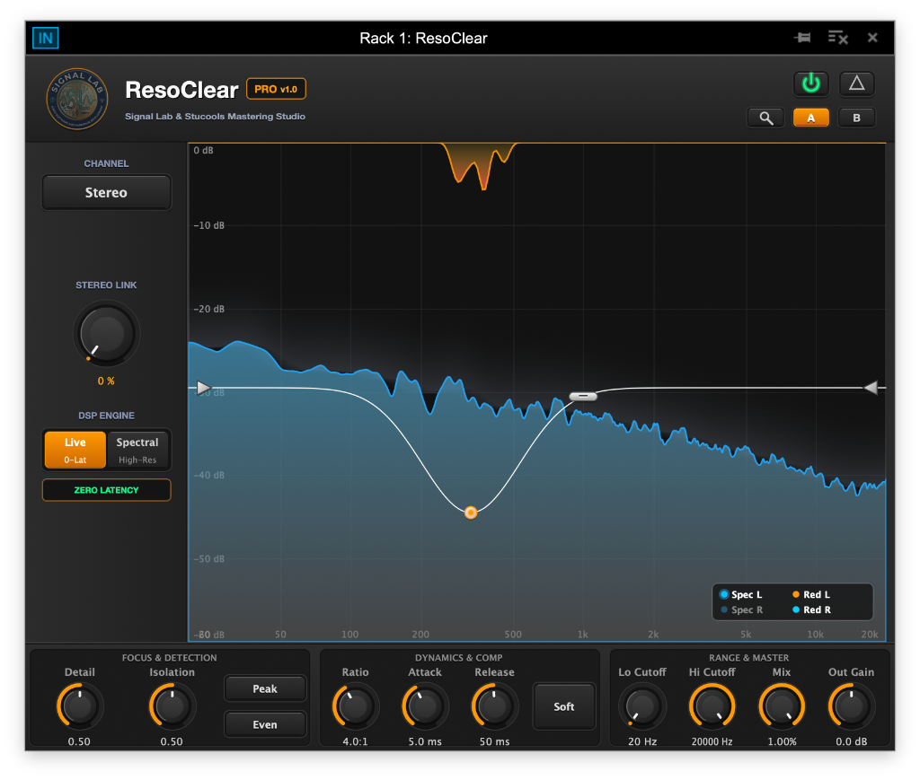Click the Release knob
This screenshot has width=920, height=780.
(x=495, y=706)
